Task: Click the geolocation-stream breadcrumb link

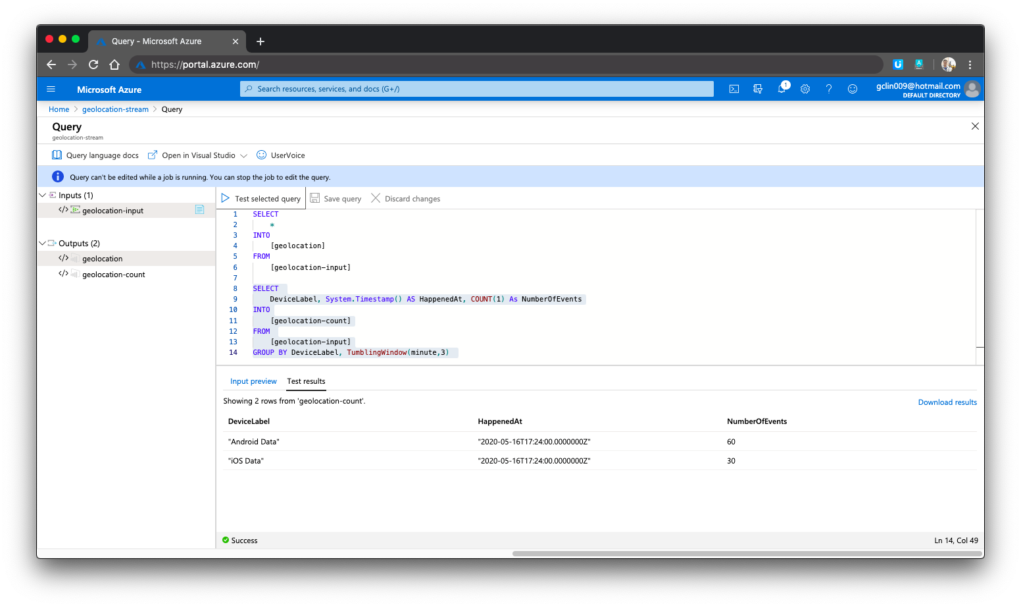Action: tap(115, 109)
